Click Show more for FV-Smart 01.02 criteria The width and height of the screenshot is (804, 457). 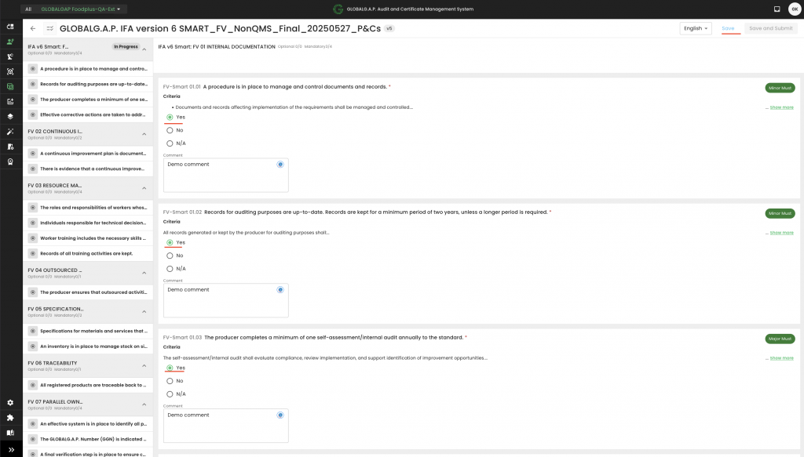click(x=780, y=233)
